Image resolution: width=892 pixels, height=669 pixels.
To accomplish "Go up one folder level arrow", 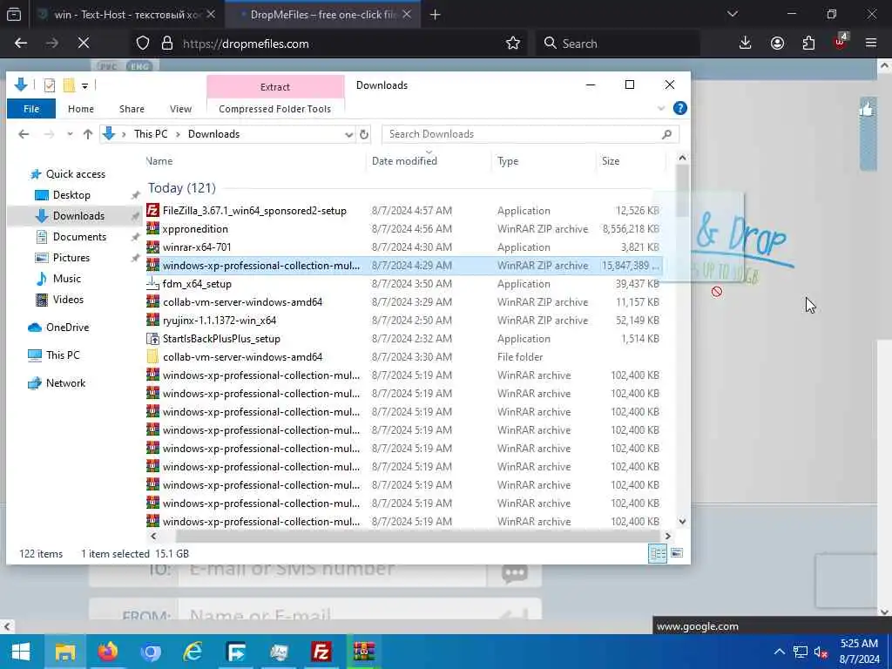I will (x=88, y=134).
